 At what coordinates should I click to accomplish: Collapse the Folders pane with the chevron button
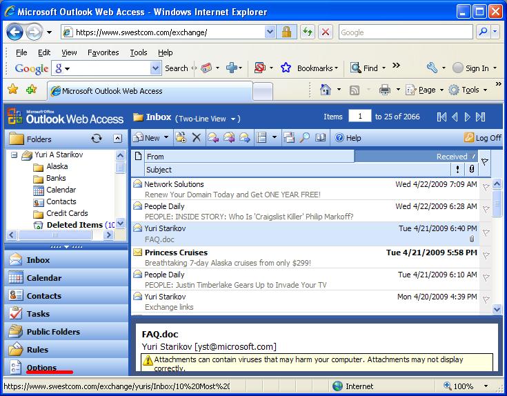pos(117,139)
